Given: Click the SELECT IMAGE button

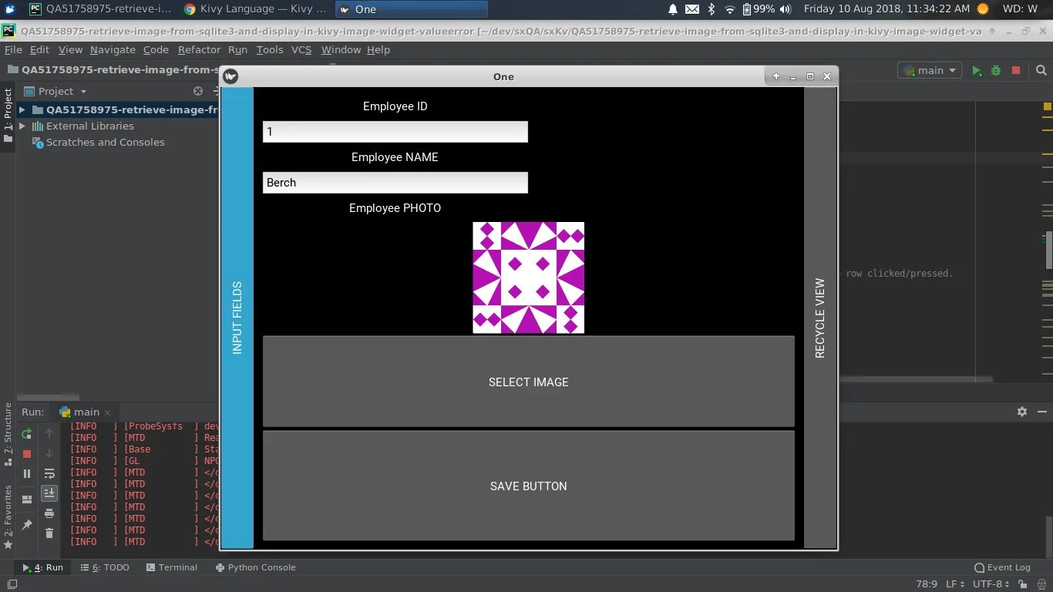Looking at the screenshot, I should pos(529,382).
